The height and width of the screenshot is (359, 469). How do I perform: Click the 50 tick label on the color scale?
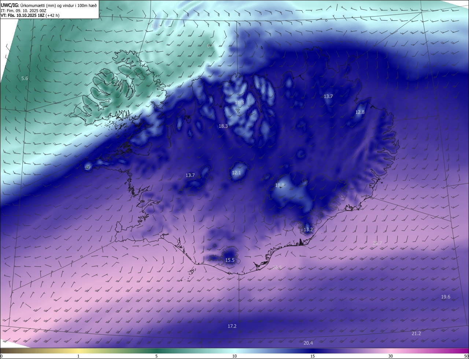point(466,356)
